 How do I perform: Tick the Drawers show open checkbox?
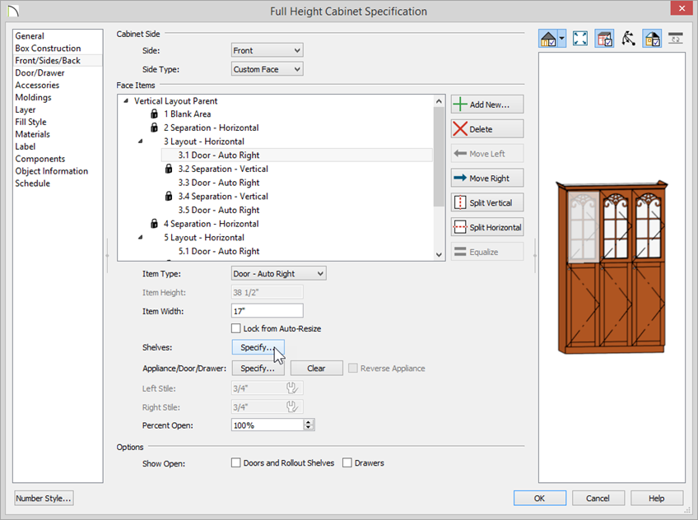click(x=347, y=463)
